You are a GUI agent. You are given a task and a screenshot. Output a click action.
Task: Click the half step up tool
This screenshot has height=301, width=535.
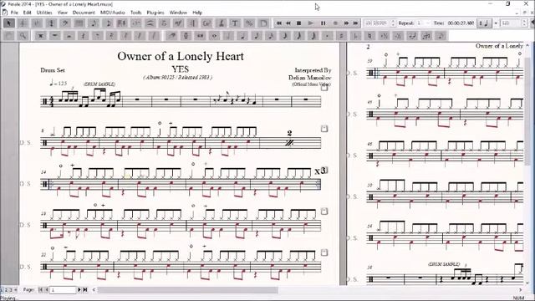(x=385, y=36)
